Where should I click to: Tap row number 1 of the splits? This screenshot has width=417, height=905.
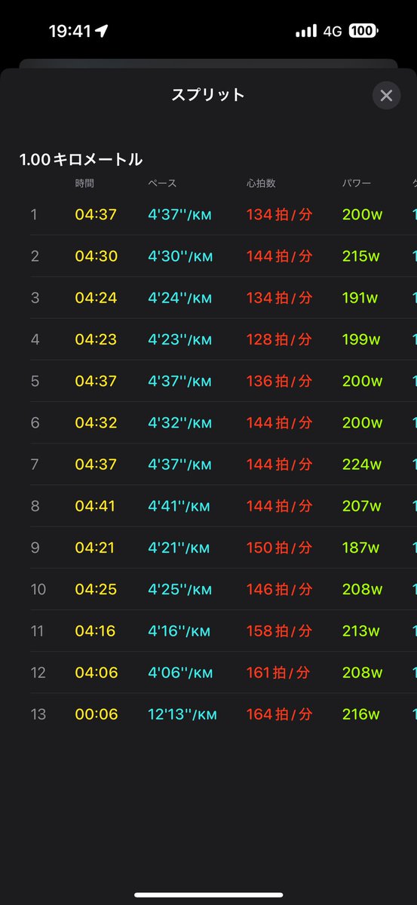33,214
